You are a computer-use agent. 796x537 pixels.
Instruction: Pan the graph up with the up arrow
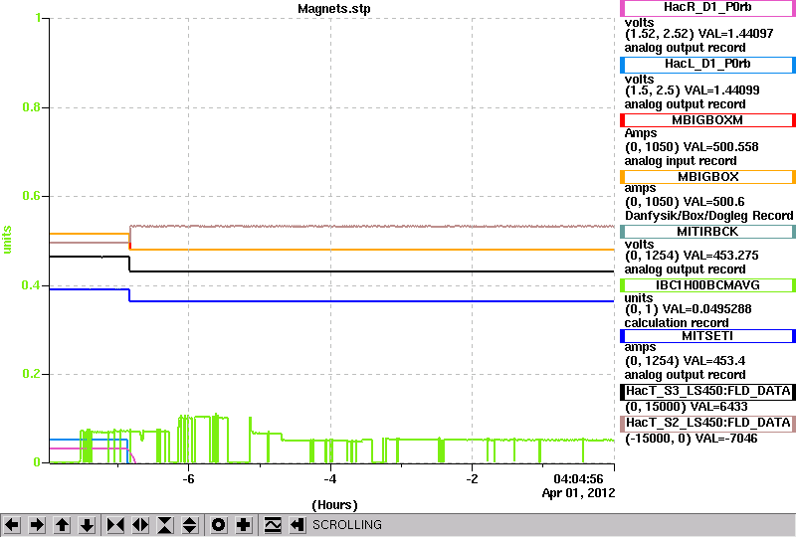coord(62,525)
